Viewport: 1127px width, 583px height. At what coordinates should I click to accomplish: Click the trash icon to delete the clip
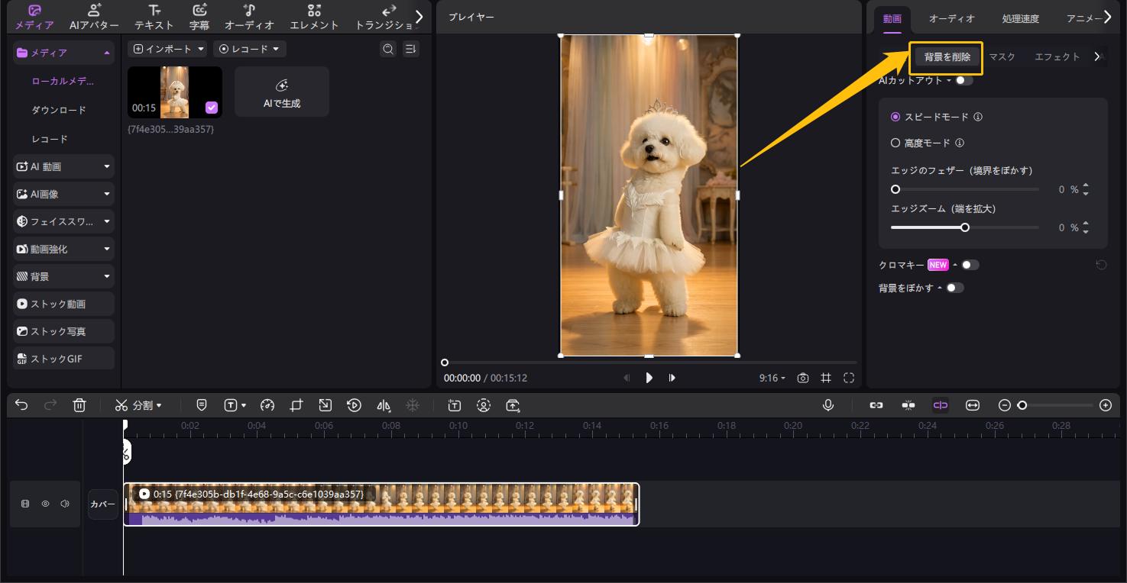(79, 405)
